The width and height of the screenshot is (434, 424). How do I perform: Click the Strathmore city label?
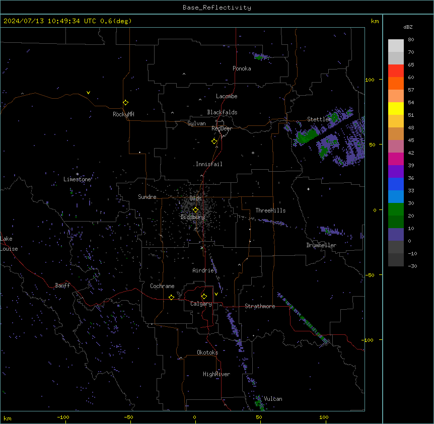click(260, 306)
